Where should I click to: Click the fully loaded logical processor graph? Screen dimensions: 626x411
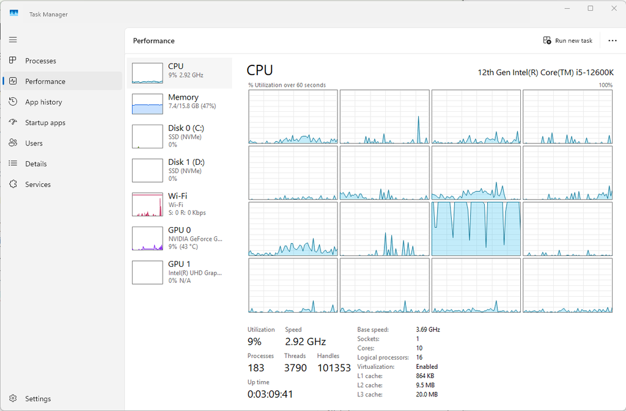tap(476, 229)
